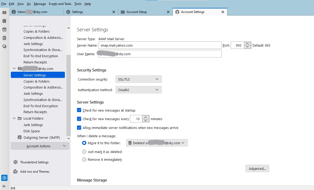Toggle Allow immediate server notifications checkbox

click(79, 128)
